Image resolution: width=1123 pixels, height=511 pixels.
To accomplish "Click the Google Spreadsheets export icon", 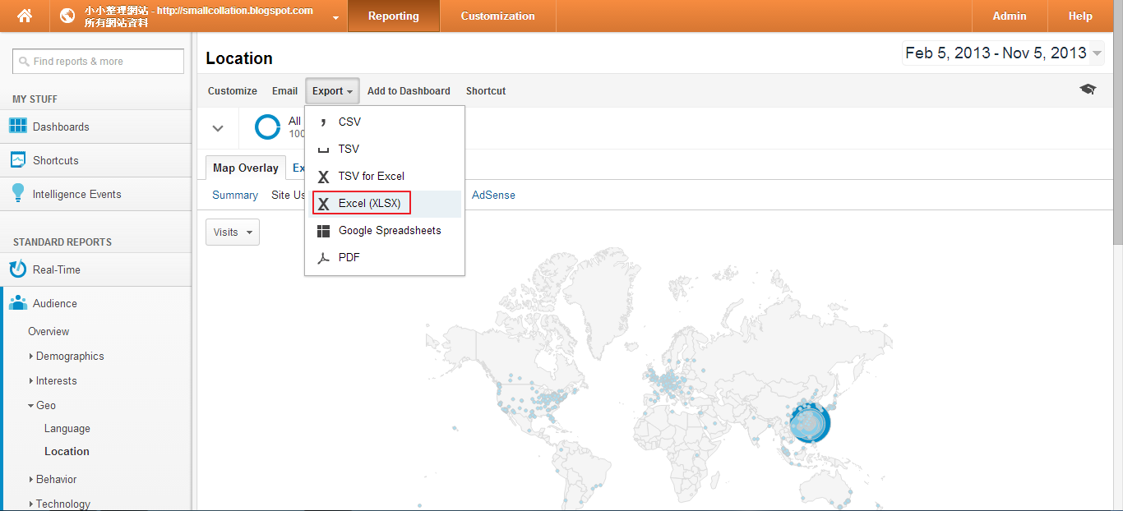I will (x=323, y=230).
